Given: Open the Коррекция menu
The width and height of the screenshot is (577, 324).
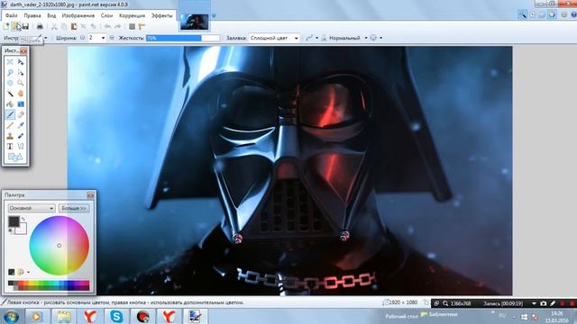Looking at the screenshot, I should [x=133, y=16].
